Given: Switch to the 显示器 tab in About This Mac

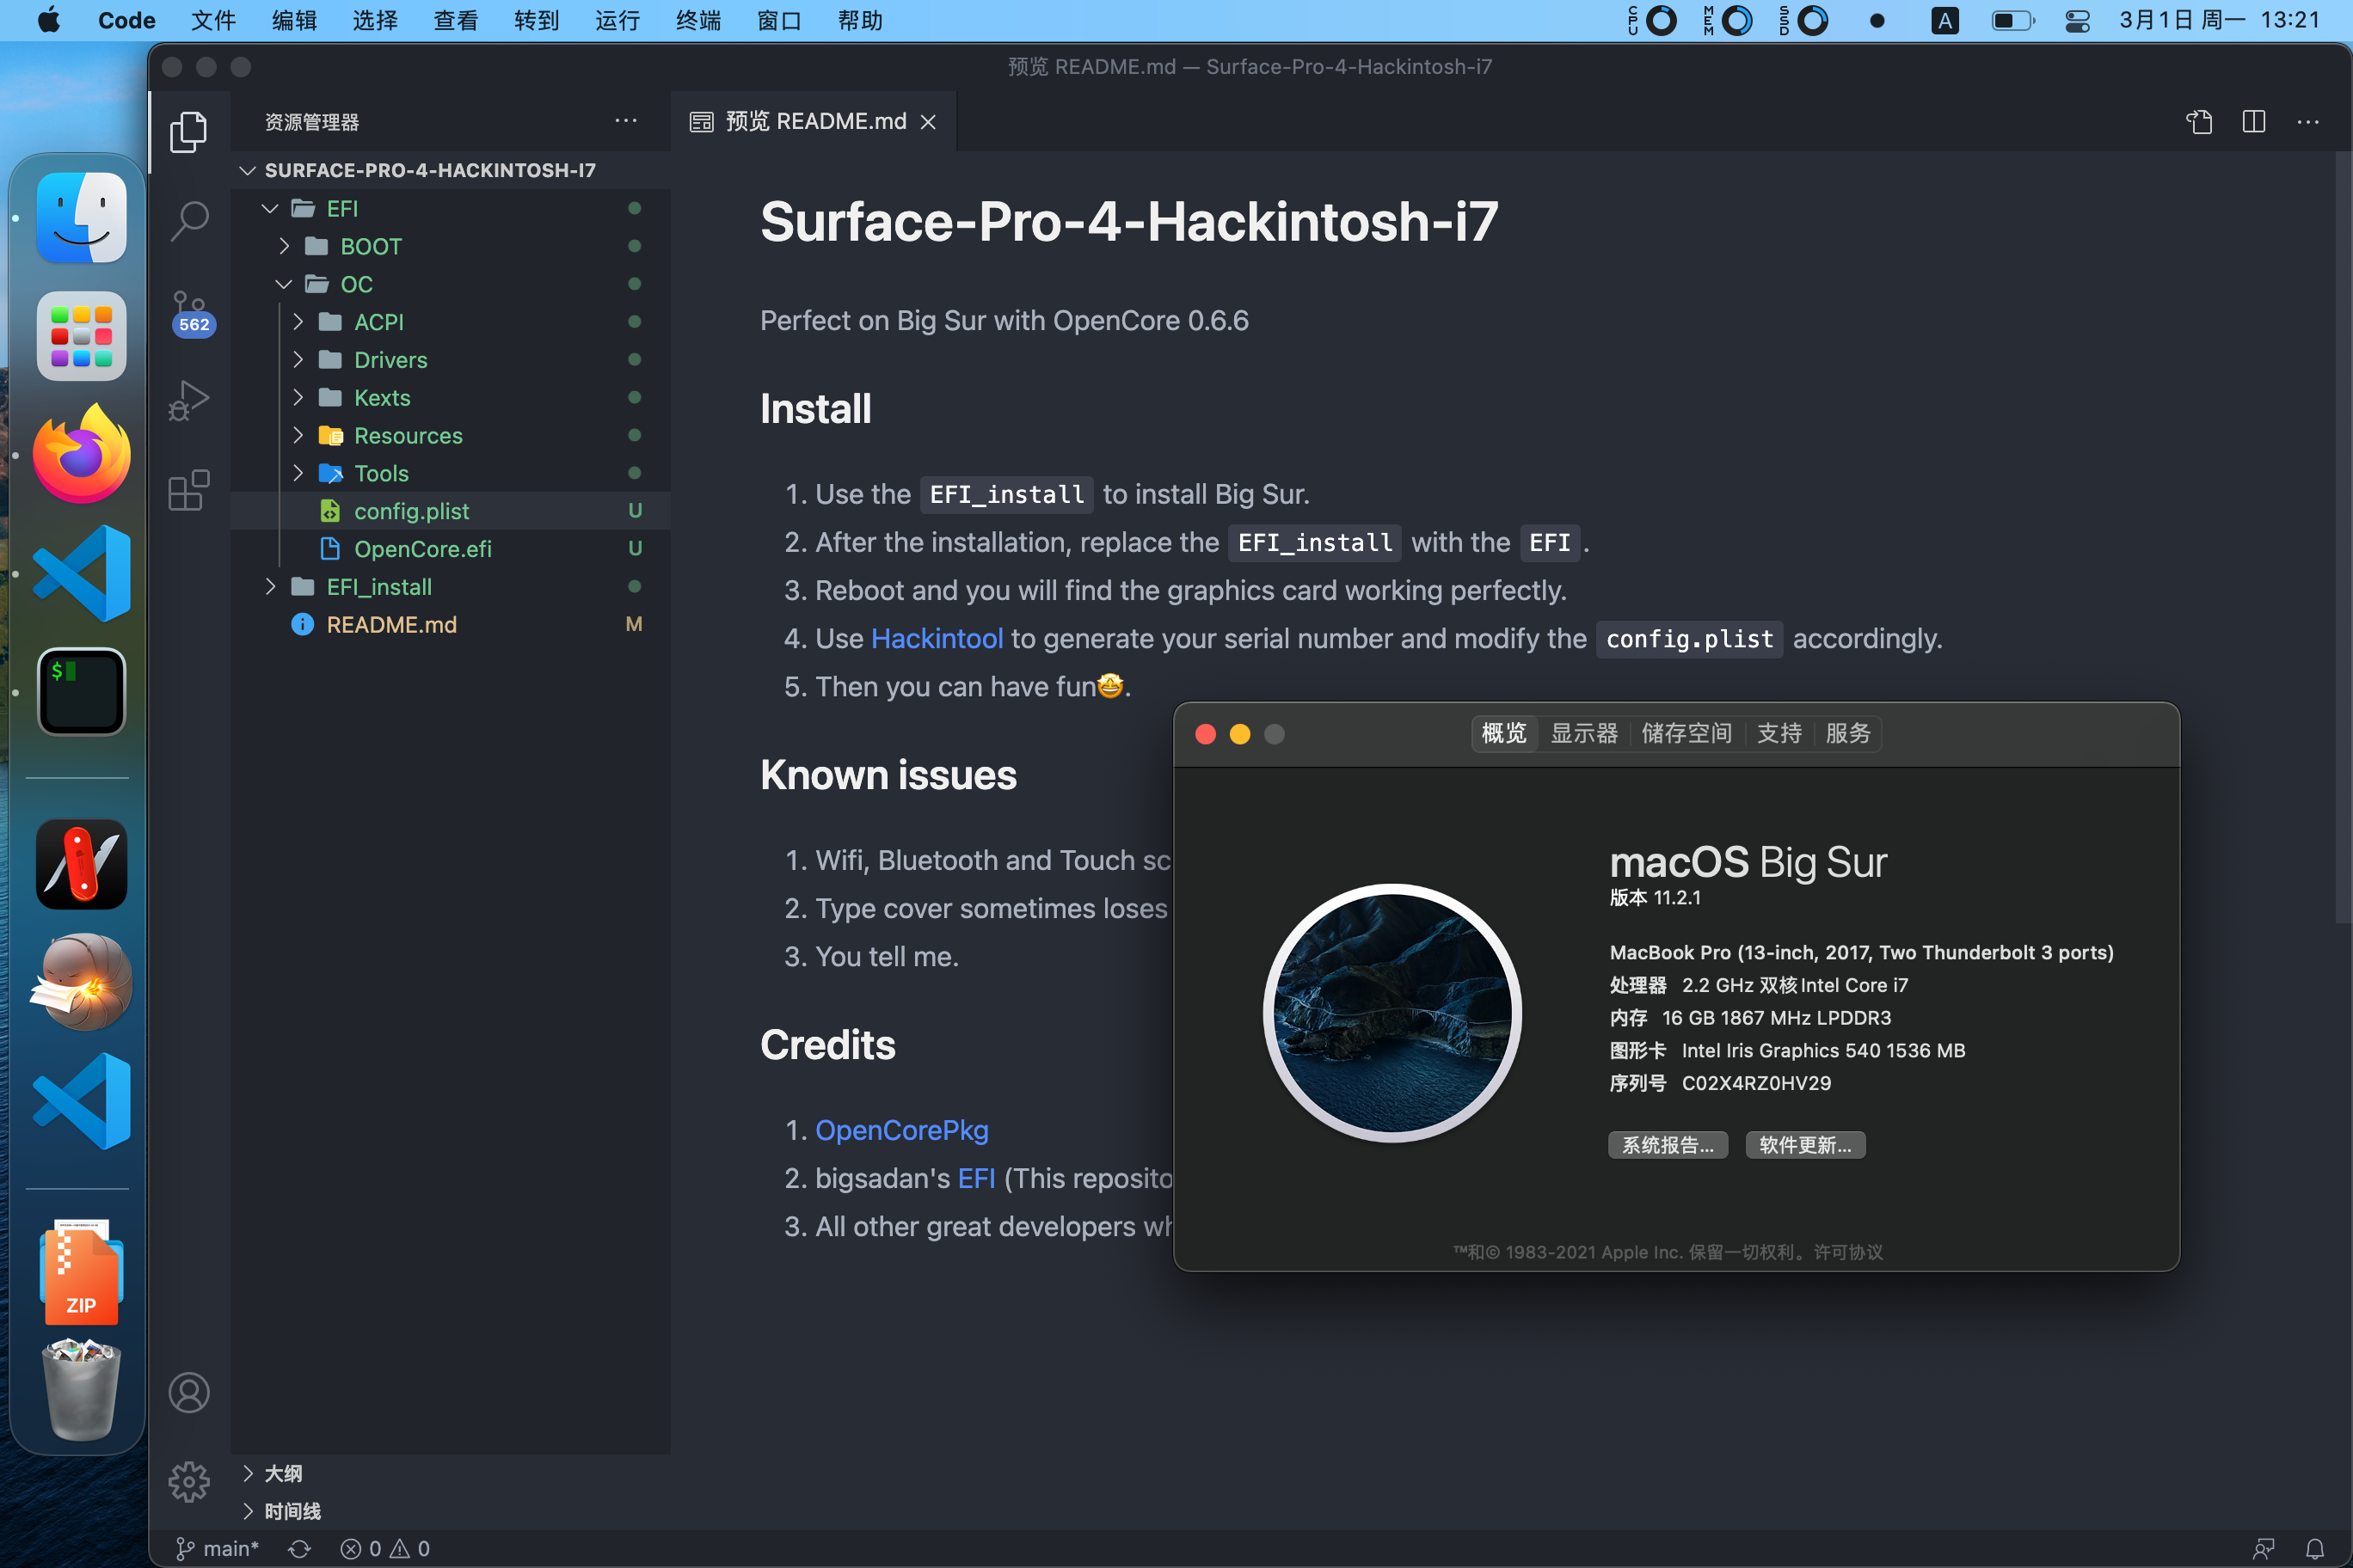Looking at the screenshot, I should point(1583,733).
